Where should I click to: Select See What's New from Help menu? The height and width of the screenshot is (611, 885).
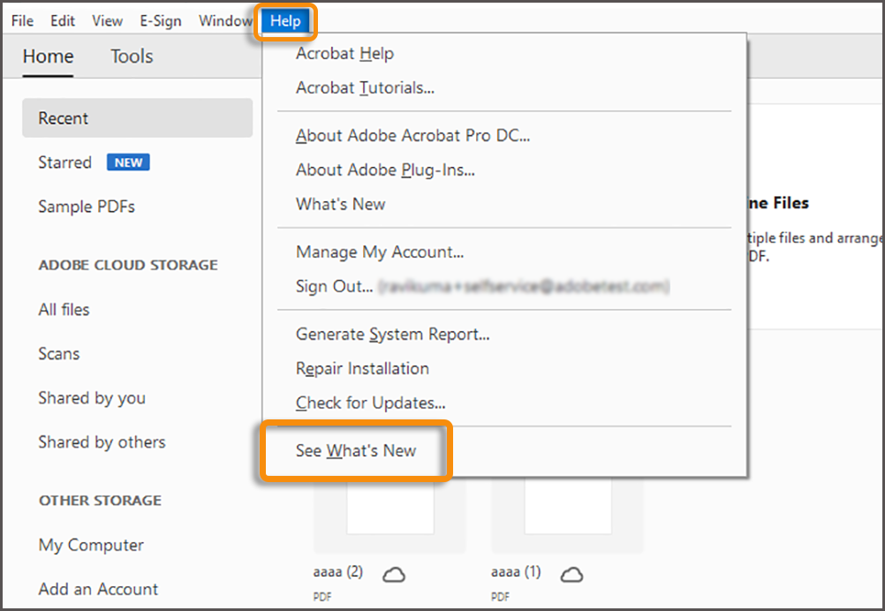356,450
